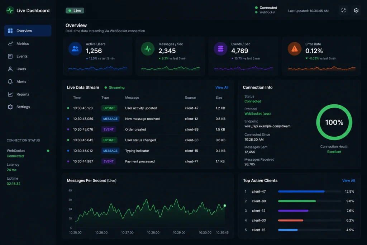The height and width of the screenshot is (245, 367).
Task: Click the Active Users people icon
Action: tap(75, 49)
